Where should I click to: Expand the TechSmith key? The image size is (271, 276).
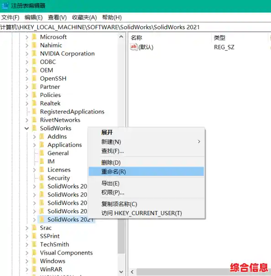(27, 244)
